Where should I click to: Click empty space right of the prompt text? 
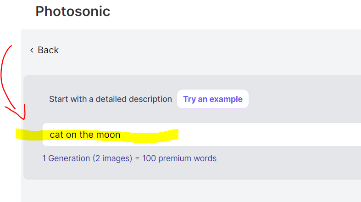(x=275, y=135)
